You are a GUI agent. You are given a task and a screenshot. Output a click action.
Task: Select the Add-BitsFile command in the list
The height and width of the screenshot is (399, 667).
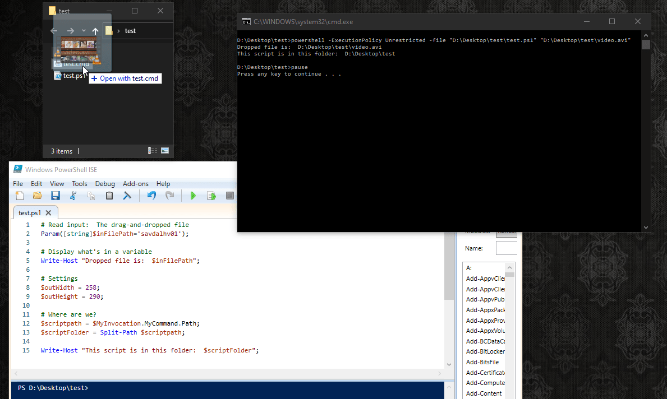tap(482, 362)
